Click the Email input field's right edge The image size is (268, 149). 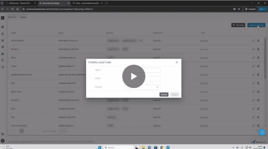tap(158, 79)
